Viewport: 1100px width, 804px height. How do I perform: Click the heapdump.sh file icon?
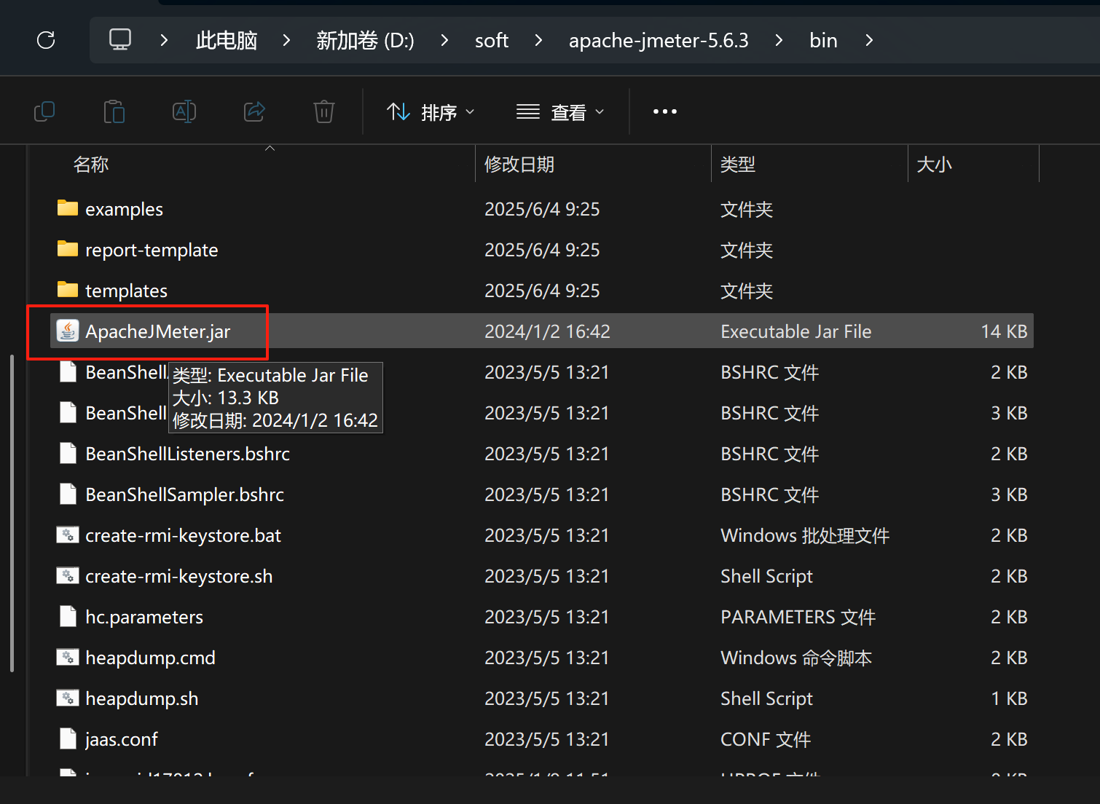[x=68, y=698]
